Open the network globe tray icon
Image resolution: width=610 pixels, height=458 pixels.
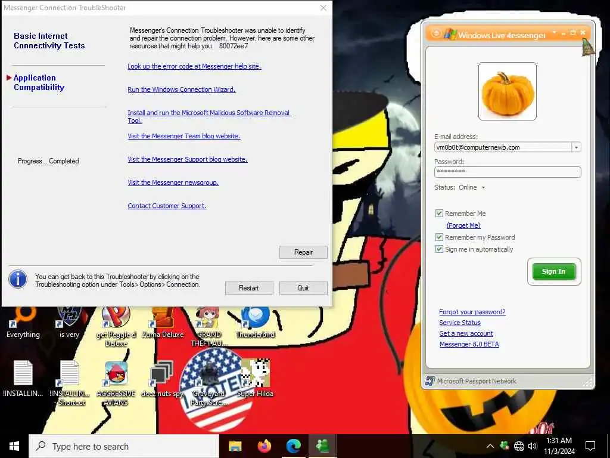pos(519,446)
